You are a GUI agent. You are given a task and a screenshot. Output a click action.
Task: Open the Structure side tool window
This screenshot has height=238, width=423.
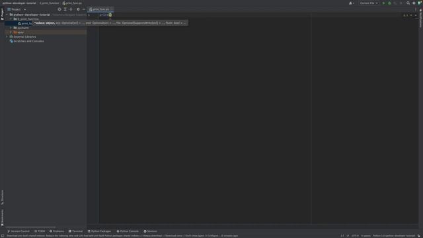pos(2,197)
